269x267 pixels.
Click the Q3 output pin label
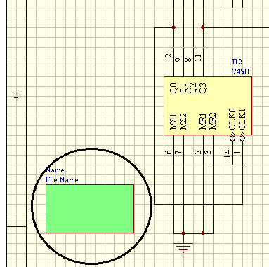[x=203, y=88]
